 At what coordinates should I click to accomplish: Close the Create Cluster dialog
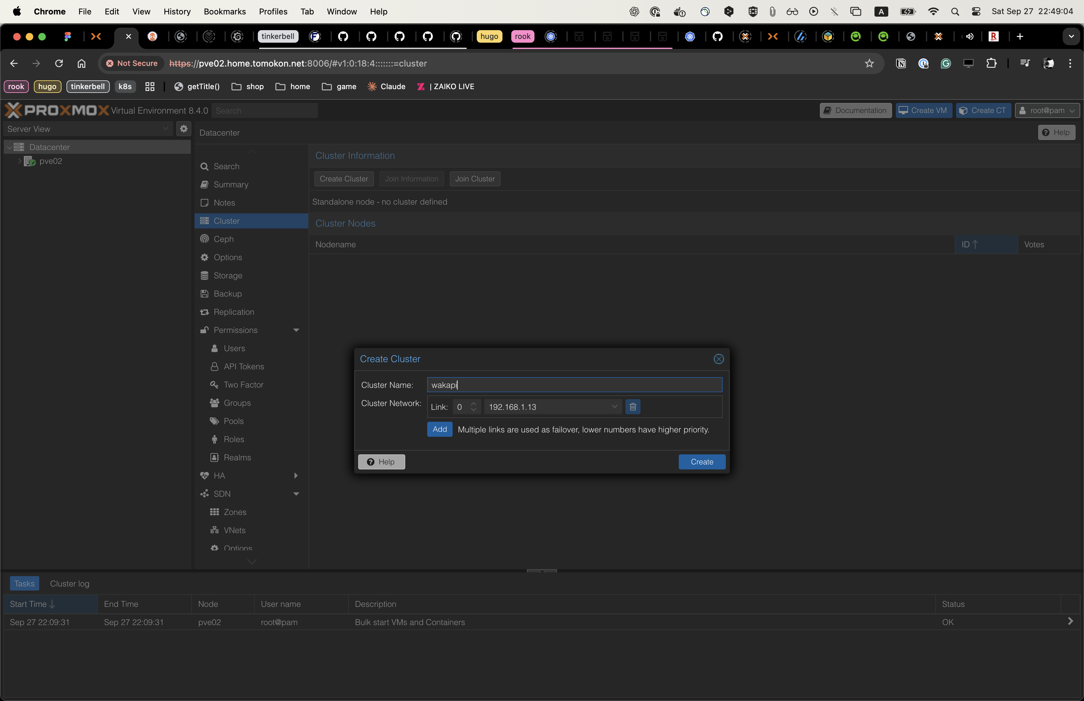[718, 359]
